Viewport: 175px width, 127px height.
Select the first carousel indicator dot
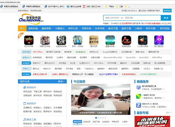96,118
